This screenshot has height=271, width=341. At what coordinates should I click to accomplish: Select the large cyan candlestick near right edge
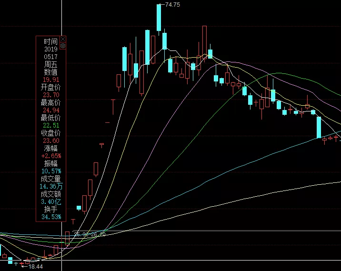click(x=319, y=127)
